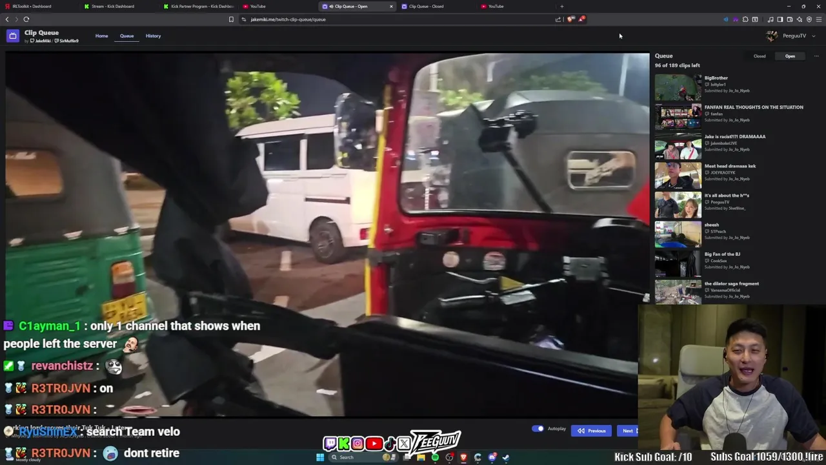This screenshot has height=465, width=826.
Task: Select the Jake is racist DRAMAAAA thumbnail
Action: pos(678,146)
